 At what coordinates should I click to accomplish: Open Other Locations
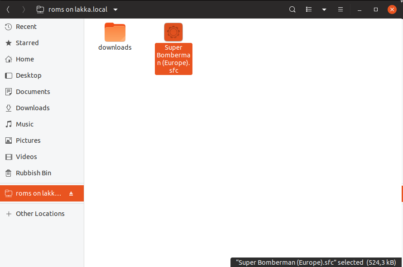tap(42, 214)
